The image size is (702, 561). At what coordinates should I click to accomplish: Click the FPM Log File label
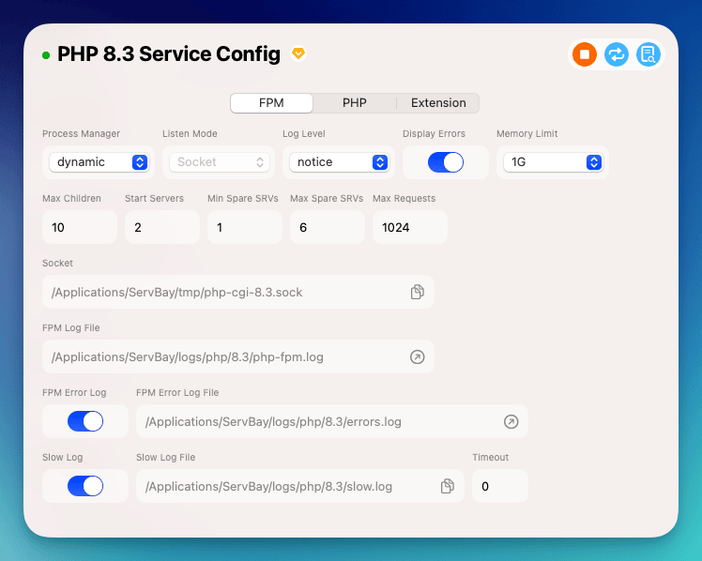click(70, 328)
